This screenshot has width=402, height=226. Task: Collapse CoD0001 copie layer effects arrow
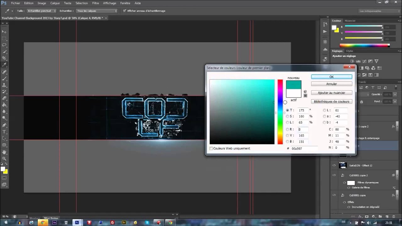point(397,195)
